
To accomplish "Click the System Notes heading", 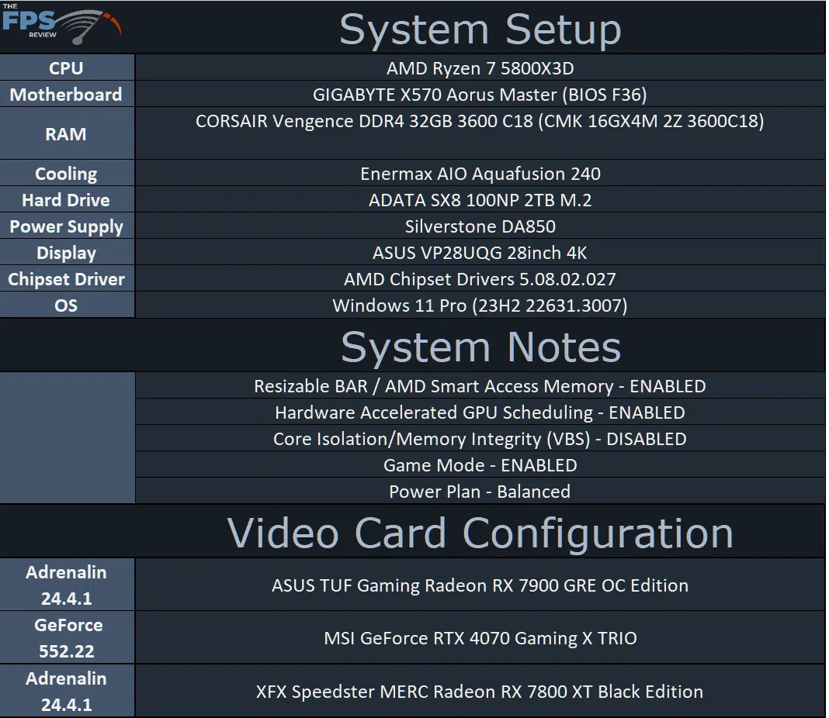I will tap(480, 347).
